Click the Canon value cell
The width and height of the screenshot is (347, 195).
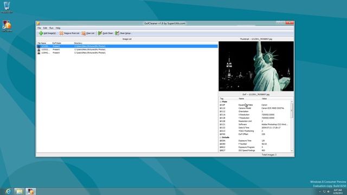click(x=264, y=105)
